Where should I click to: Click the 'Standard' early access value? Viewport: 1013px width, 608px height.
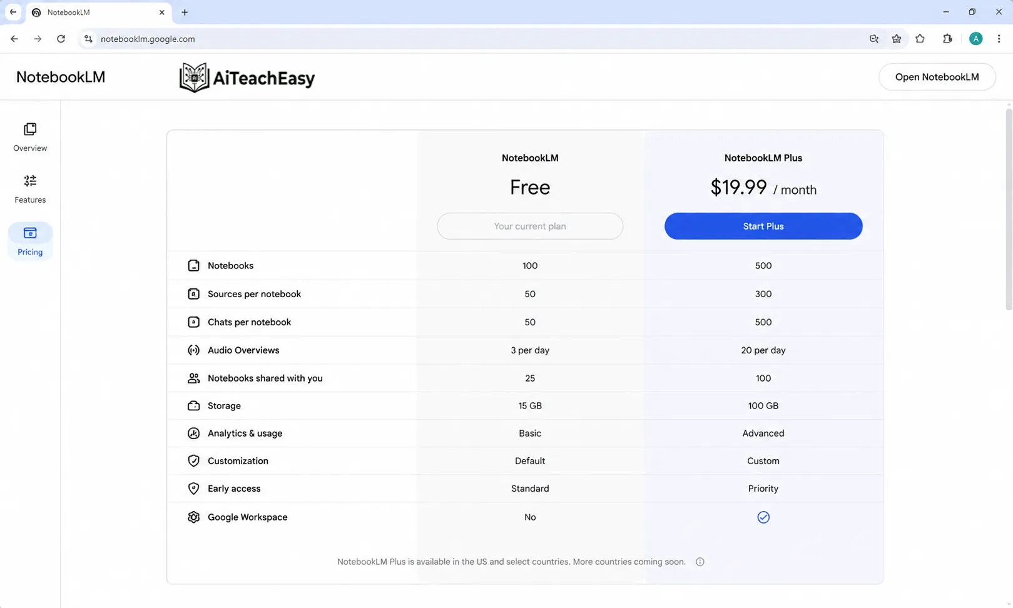click(x=530, y=489)
